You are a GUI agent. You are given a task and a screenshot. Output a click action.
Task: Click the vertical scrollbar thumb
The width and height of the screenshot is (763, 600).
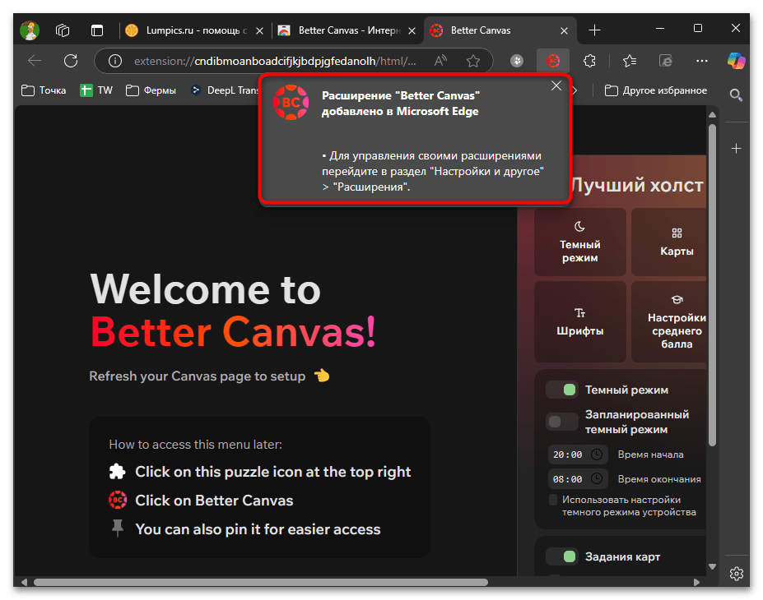tap(712, 285)
